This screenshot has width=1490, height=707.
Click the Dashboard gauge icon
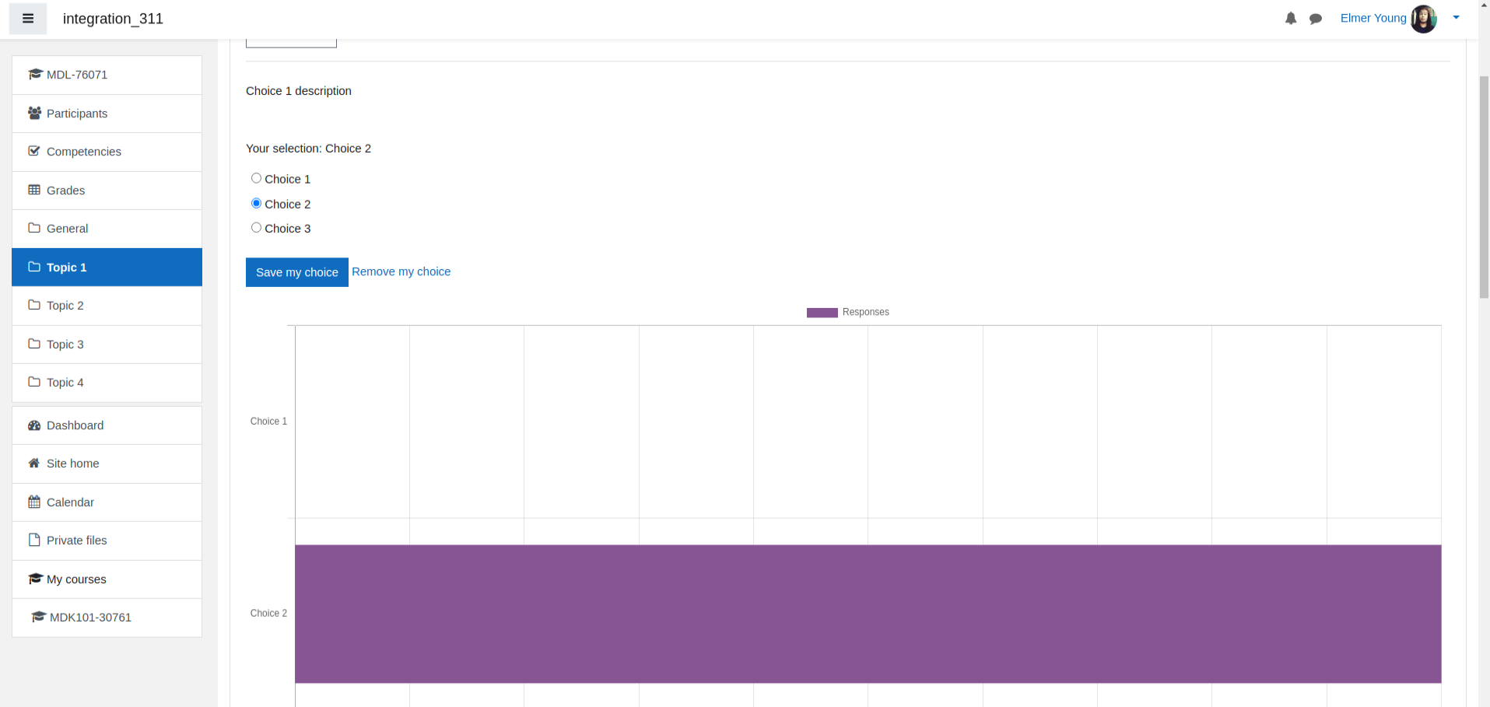tap(34, 425)
